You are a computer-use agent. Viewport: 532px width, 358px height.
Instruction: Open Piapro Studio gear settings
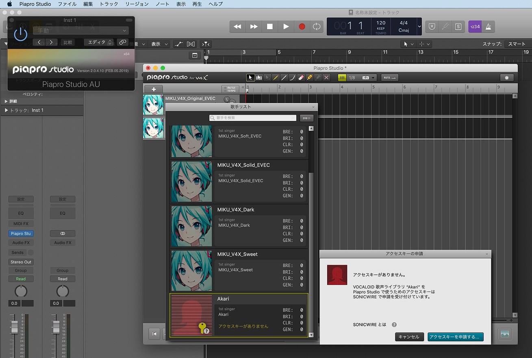[x=507, y=78]
